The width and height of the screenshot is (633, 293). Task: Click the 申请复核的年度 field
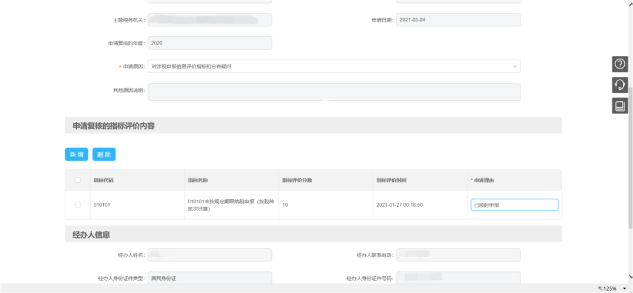[209, 43]
